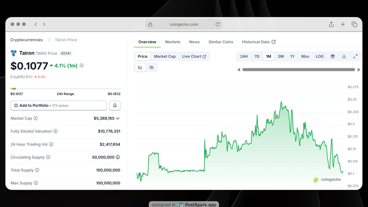Viewport: 368px width, 207px height.
Task: Click the fully diluted value $10,776,331
Action: [109, 131]
